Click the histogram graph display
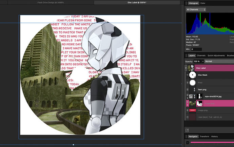 pyautogui.click(x=210, y=23)
